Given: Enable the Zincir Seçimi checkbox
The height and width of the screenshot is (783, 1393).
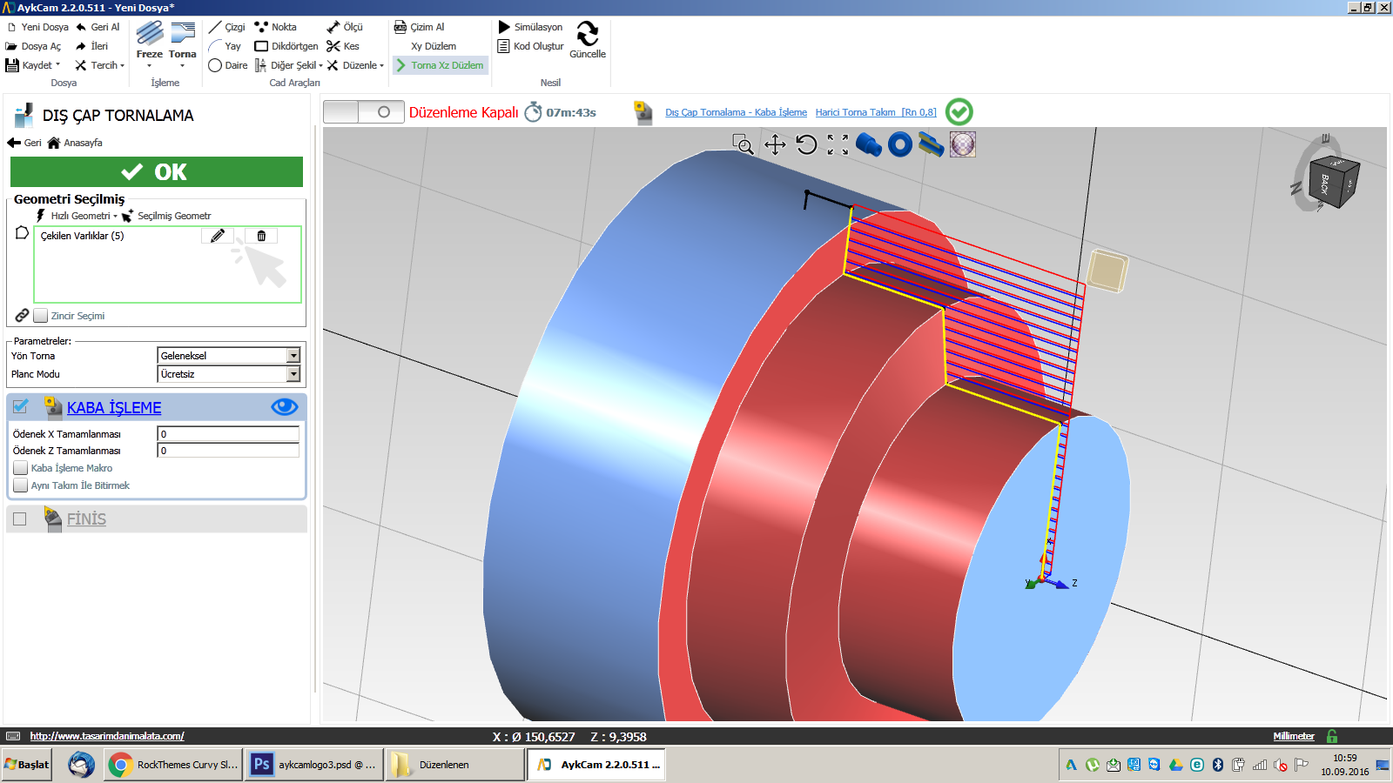Looking at the screenshot, I should tap(41, 316).
